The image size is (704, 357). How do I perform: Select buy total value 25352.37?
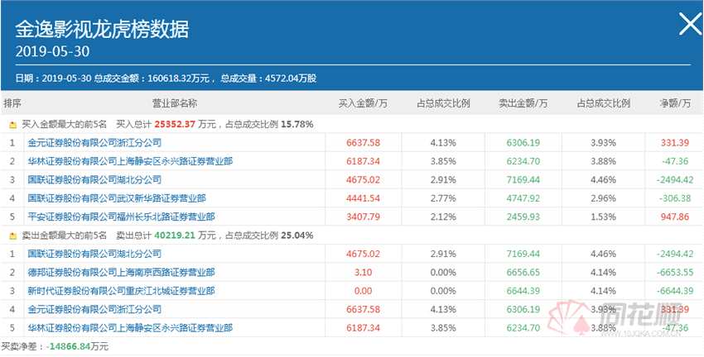coord(175,125)
